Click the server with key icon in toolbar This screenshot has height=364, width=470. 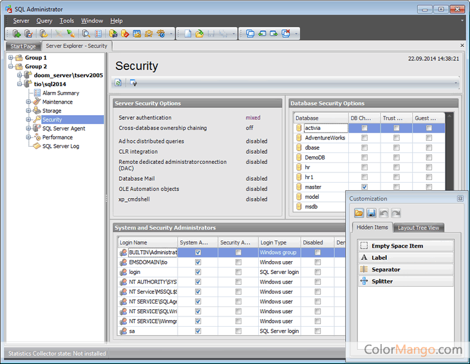tap(44, 33)
